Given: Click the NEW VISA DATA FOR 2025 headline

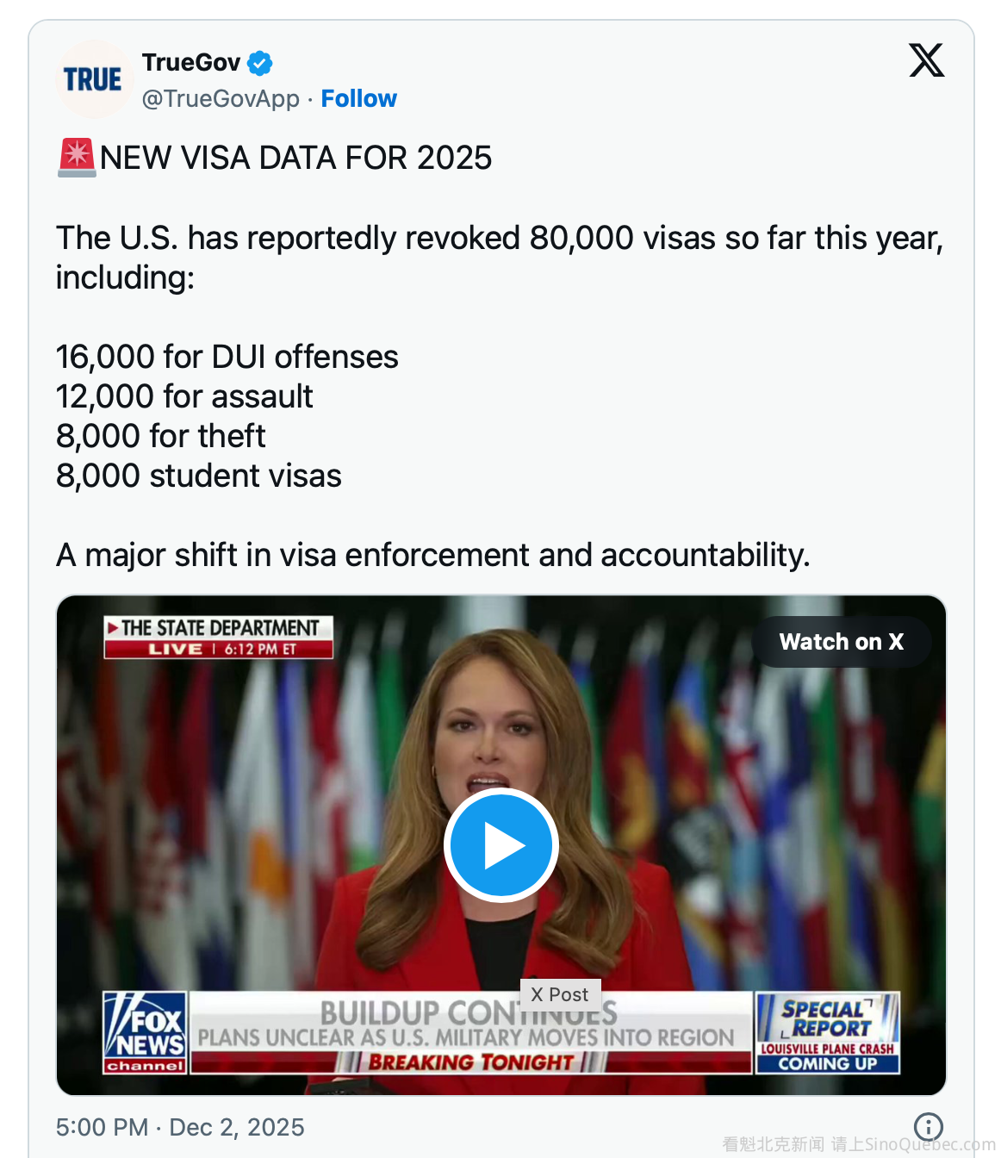Looking at the screenshot, I should (295, 158).
